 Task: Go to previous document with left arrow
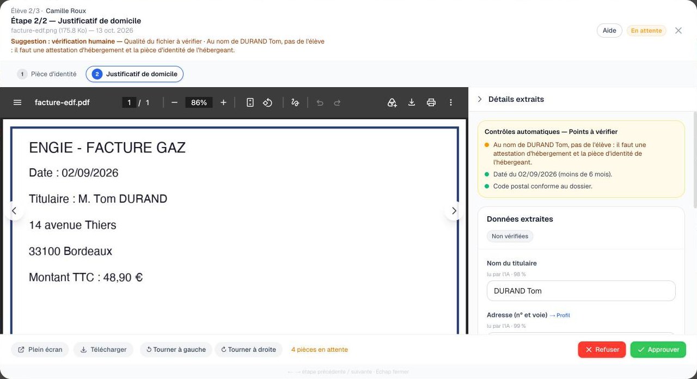(x=14, y=211)
